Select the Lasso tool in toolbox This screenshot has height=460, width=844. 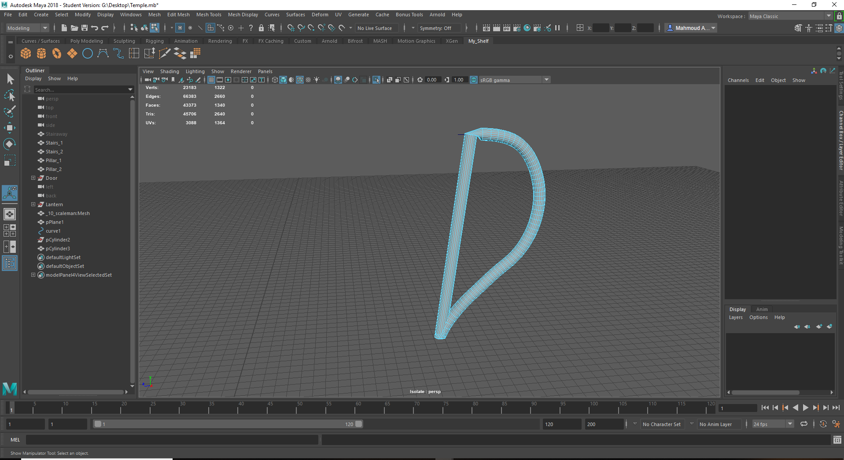[x=10, y=95]
